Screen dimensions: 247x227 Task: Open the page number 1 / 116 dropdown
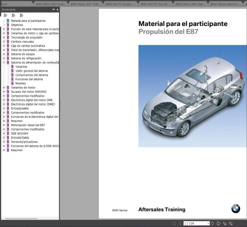point(208,223)
